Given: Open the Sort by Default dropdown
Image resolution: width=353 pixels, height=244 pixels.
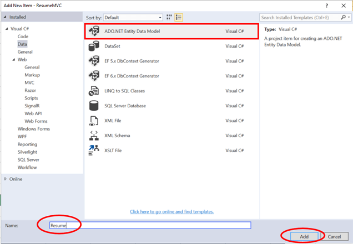Looking at the screenshot, I should tap(133, 18).
